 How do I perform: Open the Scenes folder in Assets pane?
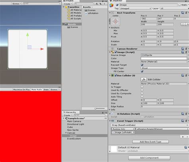point(90,10)
